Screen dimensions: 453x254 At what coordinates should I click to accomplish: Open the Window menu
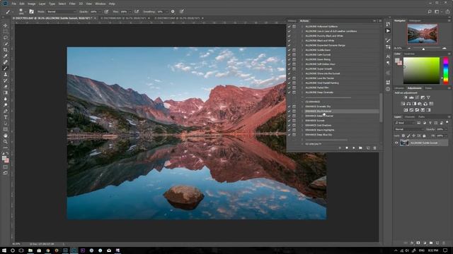click(101, 4)
